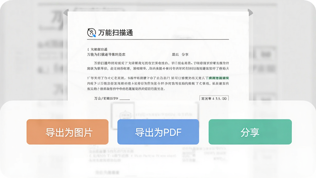Tap the green 分享 button
This screenshot has height=178, width=316.
250,132
